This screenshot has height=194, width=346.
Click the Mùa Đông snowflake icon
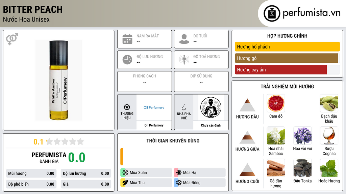pos(179,183)
